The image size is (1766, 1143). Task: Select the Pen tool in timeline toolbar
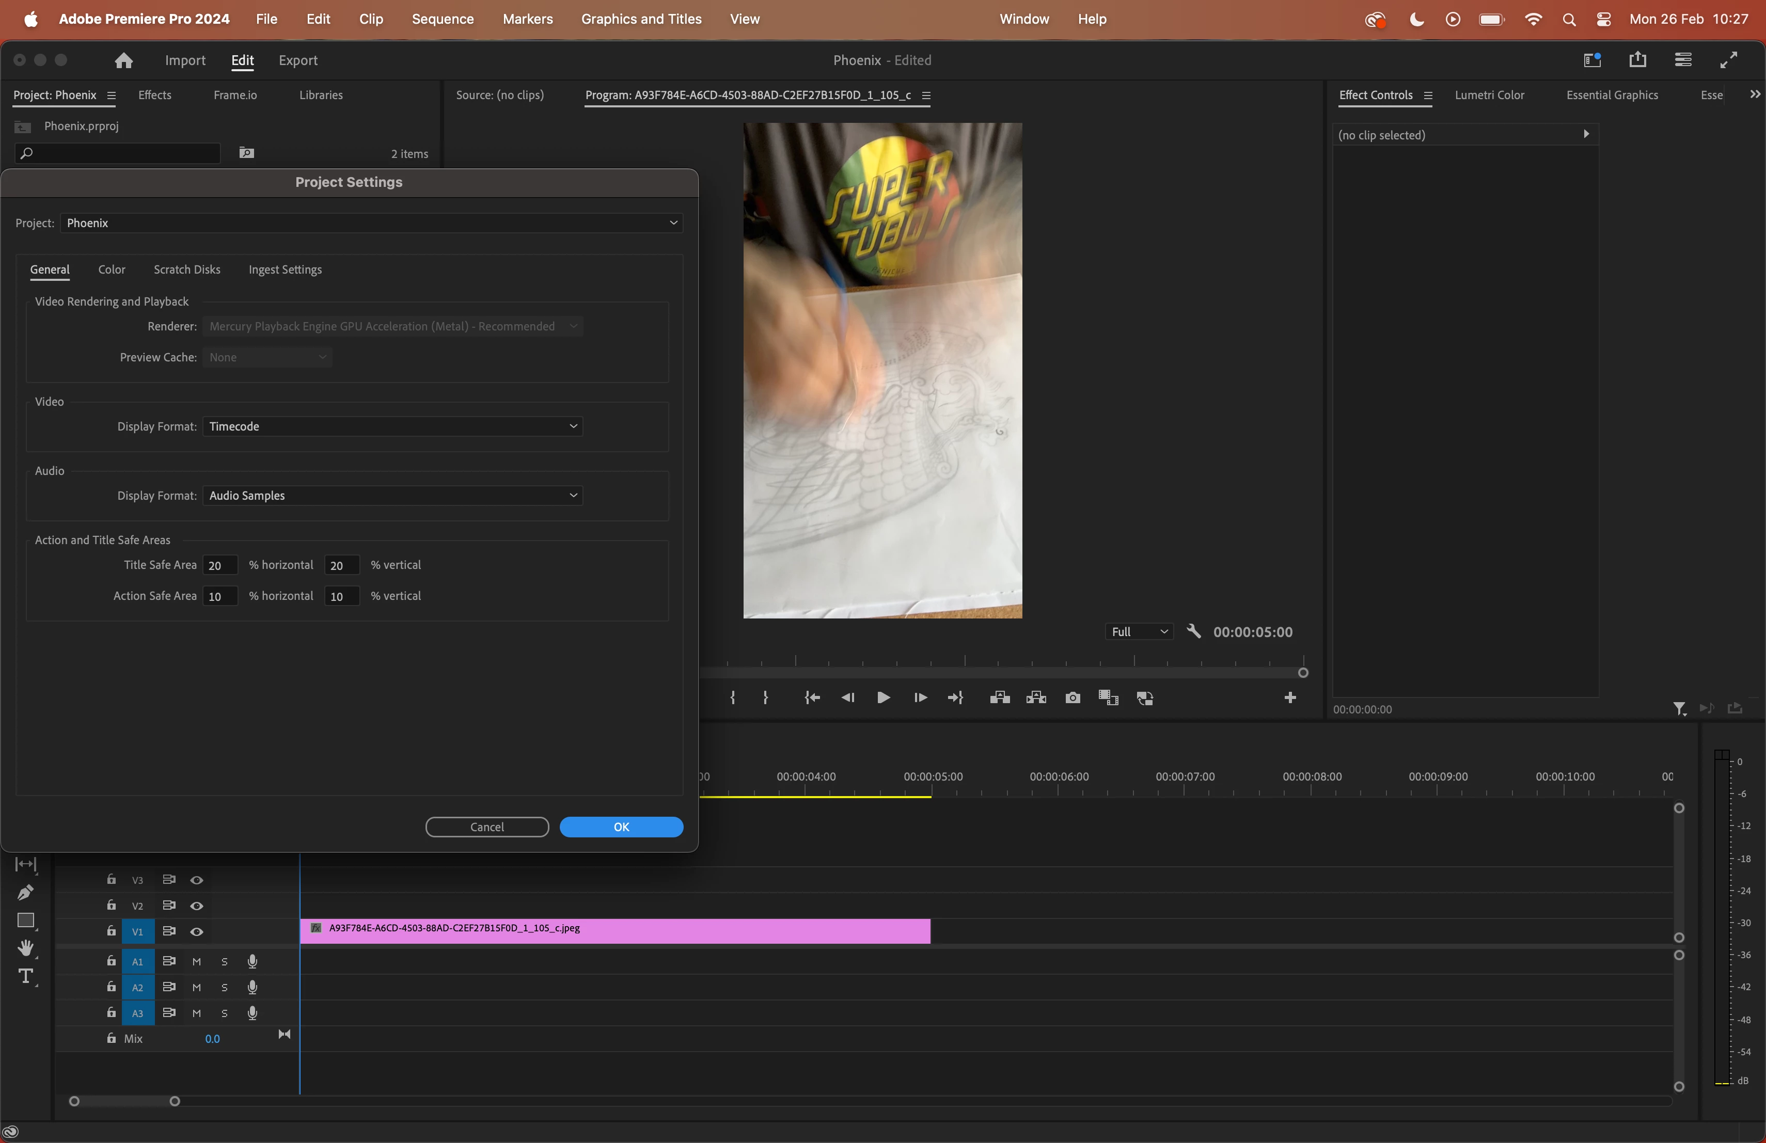tap(26, 892)
